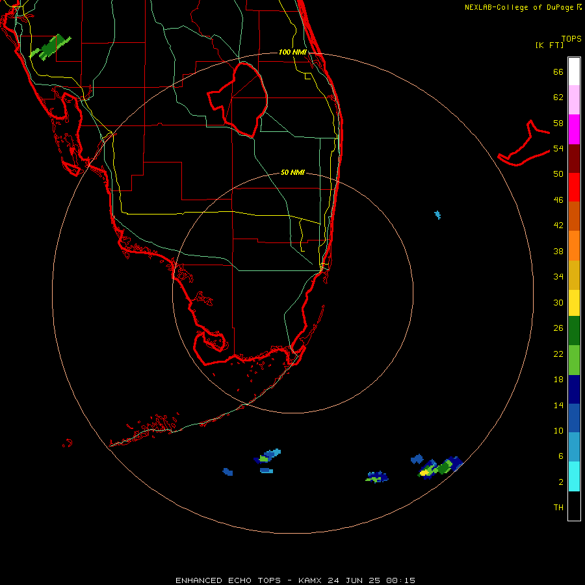
Task: Click the Lake Okeechobee outline
Action: pyautogui.click(x=238, y=99)
